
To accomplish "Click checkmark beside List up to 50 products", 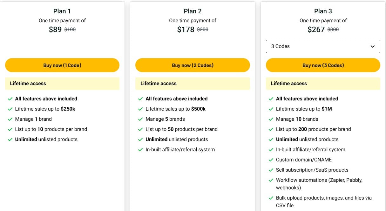I will pyautogui.click(x=140, y=129).
